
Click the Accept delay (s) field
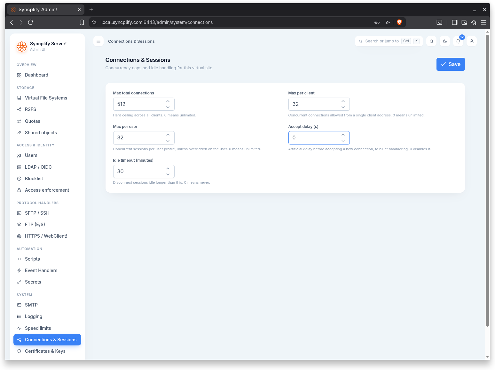[x=319, y=138]
